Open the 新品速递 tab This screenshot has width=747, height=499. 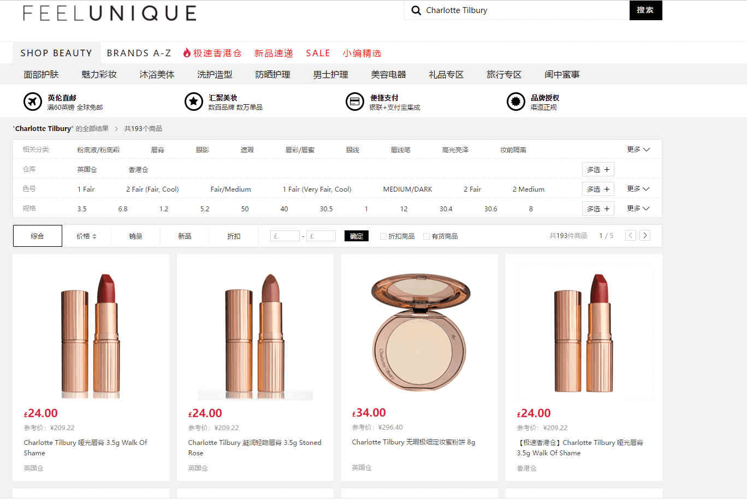coord(274,53)
